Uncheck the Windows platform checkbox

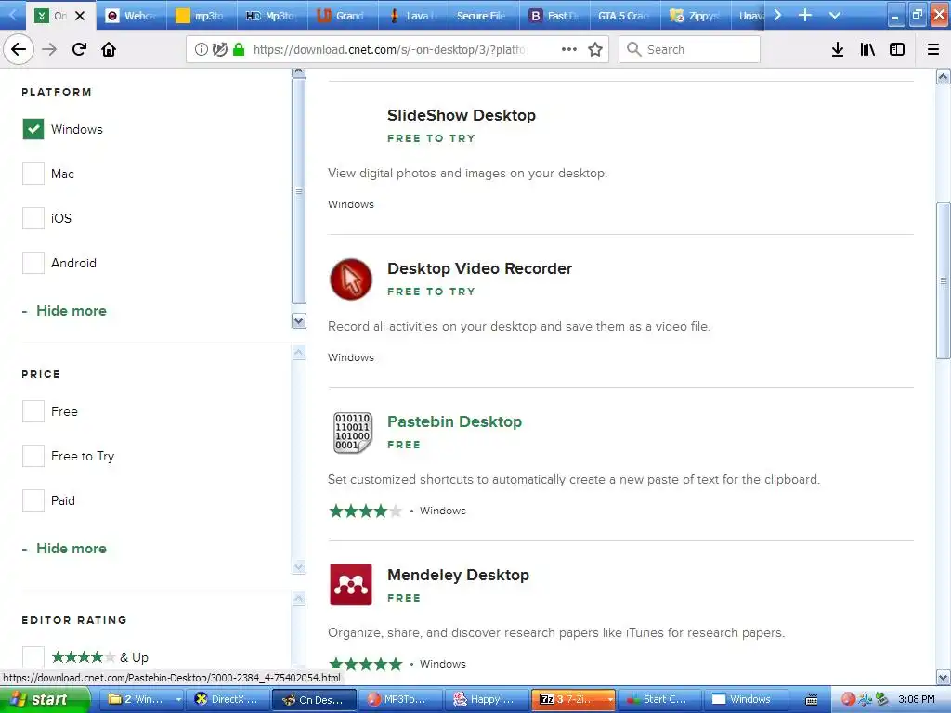(x=33, y=129)
